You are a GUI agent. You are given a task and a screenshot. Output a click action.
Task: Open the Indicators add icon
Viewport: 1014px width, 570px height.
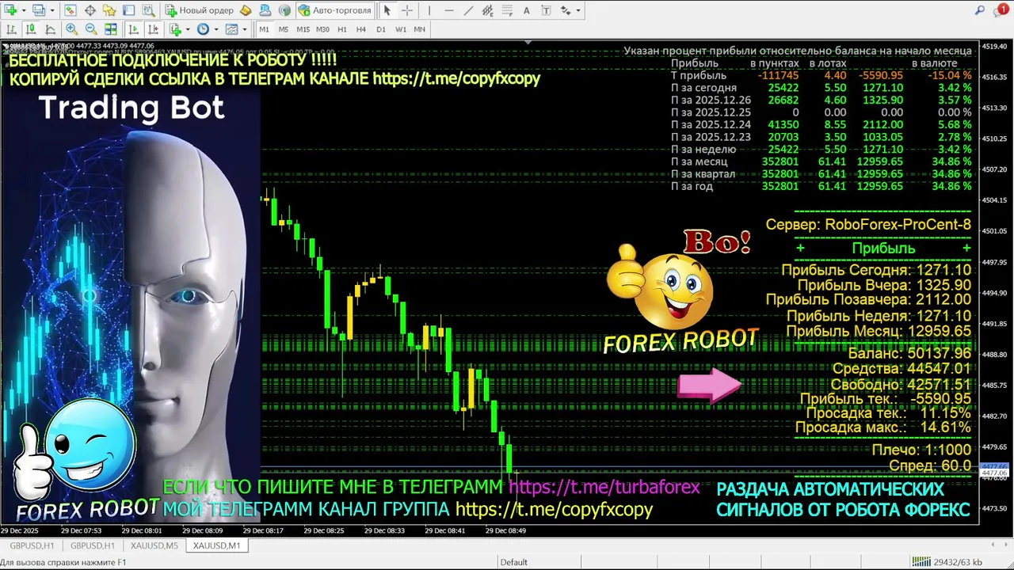coord(175,29)
